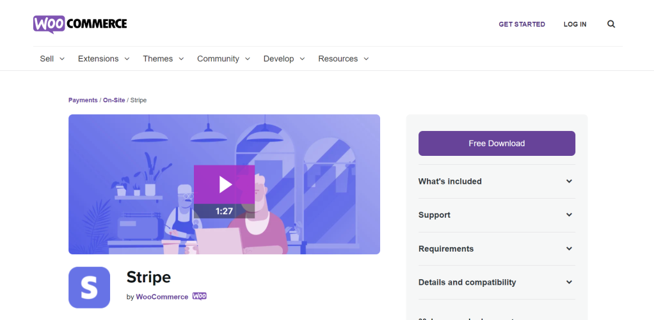654x320 pixels.
Task: Click the Free Download button
Action: 497,144
